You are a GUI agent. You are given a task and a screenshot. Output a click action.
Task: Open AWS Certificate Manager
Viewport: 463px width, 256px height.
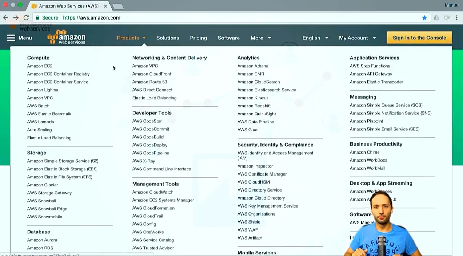262,174
